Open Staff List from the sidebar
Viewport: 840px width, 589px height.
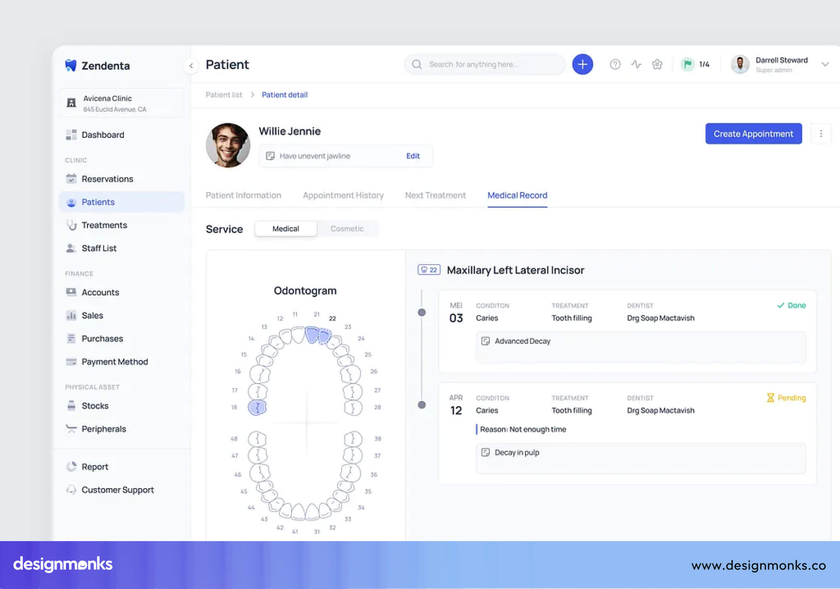(122, 248)
